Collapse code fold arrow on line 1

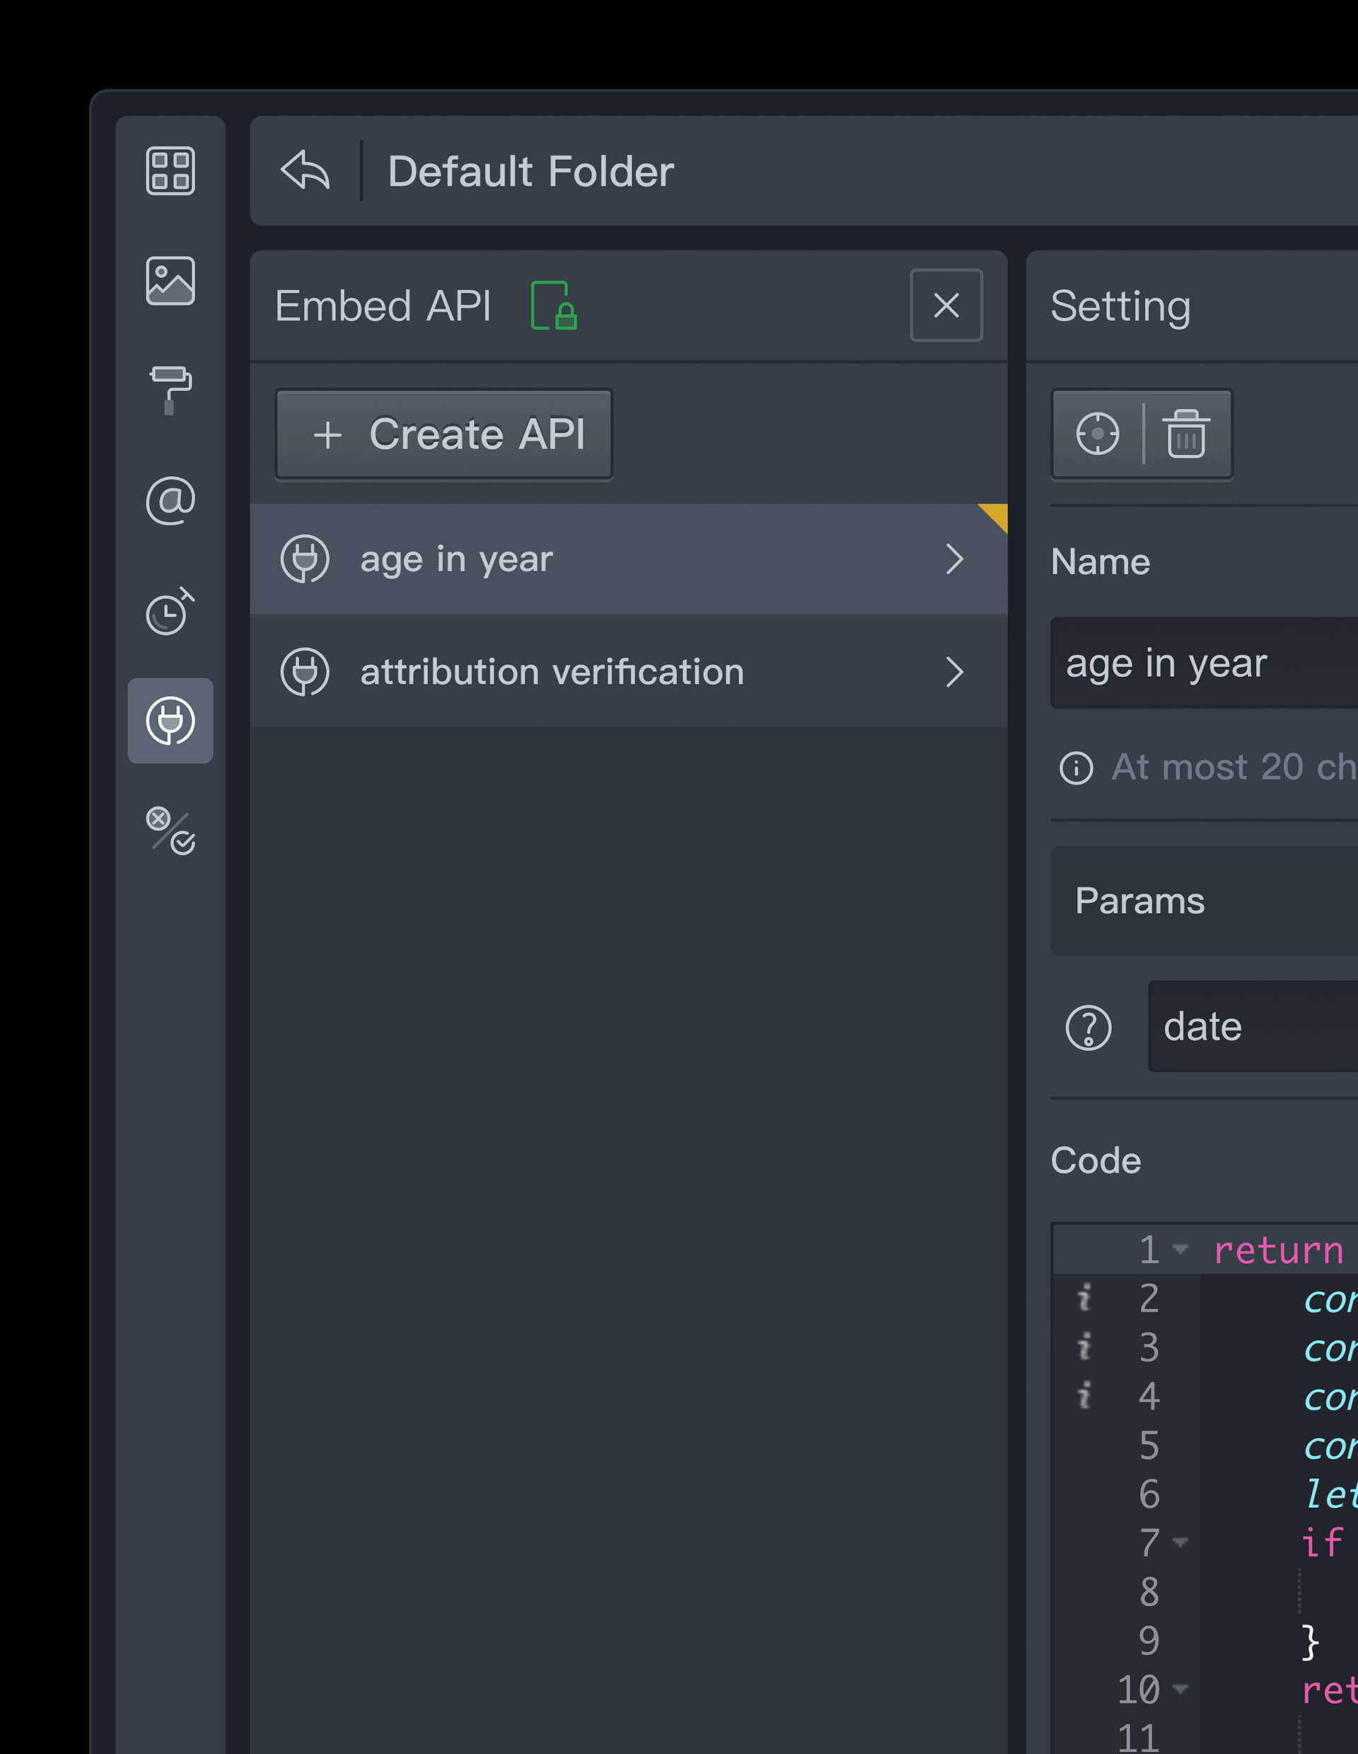pos(1180,1250)
